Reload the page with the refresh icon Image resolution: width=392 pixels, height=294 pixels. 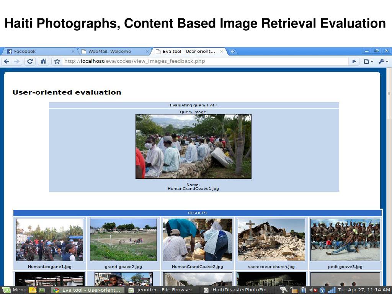pos(30,61)
